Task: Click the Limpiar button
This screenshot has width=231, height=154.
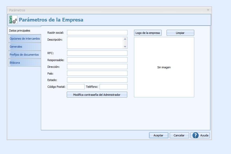Action: (x=180, y=33)
